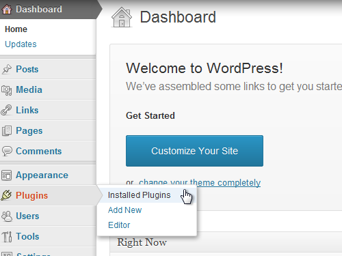Click the Customize Your Site button
The height and width of the screenshot is (256, 342).
(194, 151)
